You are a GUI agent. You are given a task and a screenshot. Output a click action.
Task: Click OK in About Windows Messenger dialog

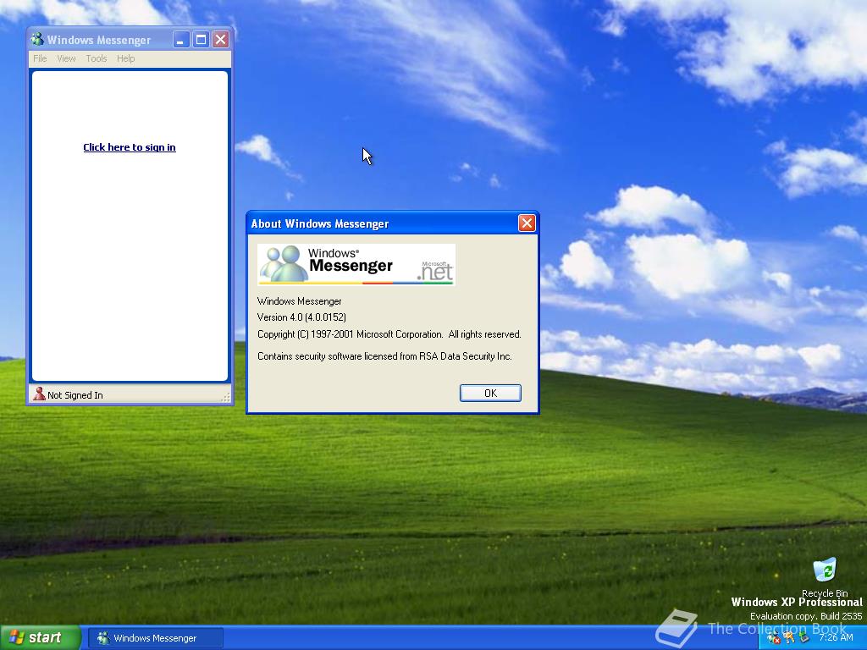[490, 393]
